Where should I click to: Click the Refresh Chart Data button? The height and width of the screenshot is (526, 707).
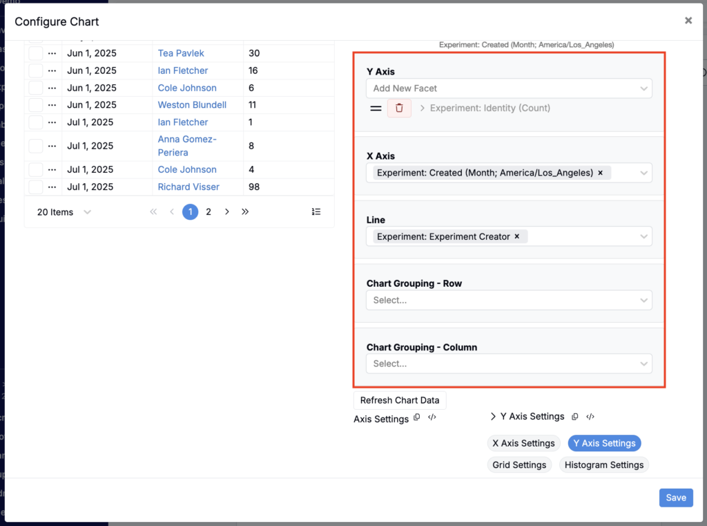(400, 400)
